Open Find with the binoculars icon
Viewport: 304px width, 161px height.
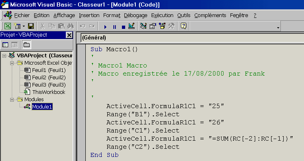pos(71,26)
